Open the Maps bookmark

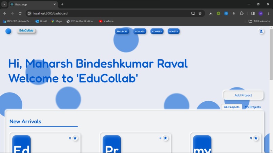[57, 21]
